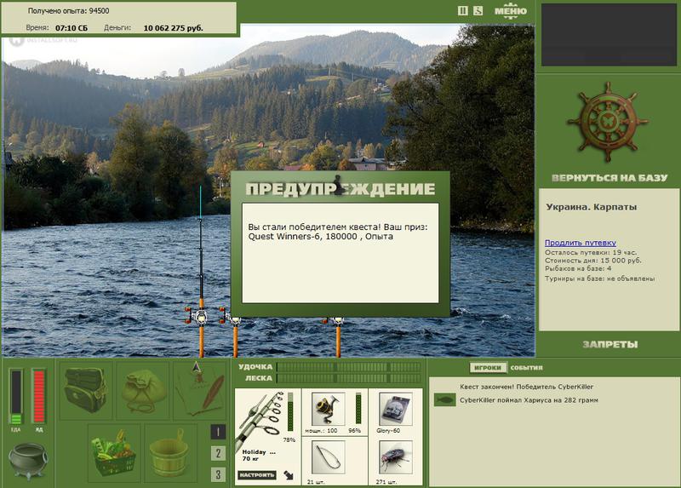Select the fly bait slot
This screenshot has height=488, width=681.
point(395,457)
